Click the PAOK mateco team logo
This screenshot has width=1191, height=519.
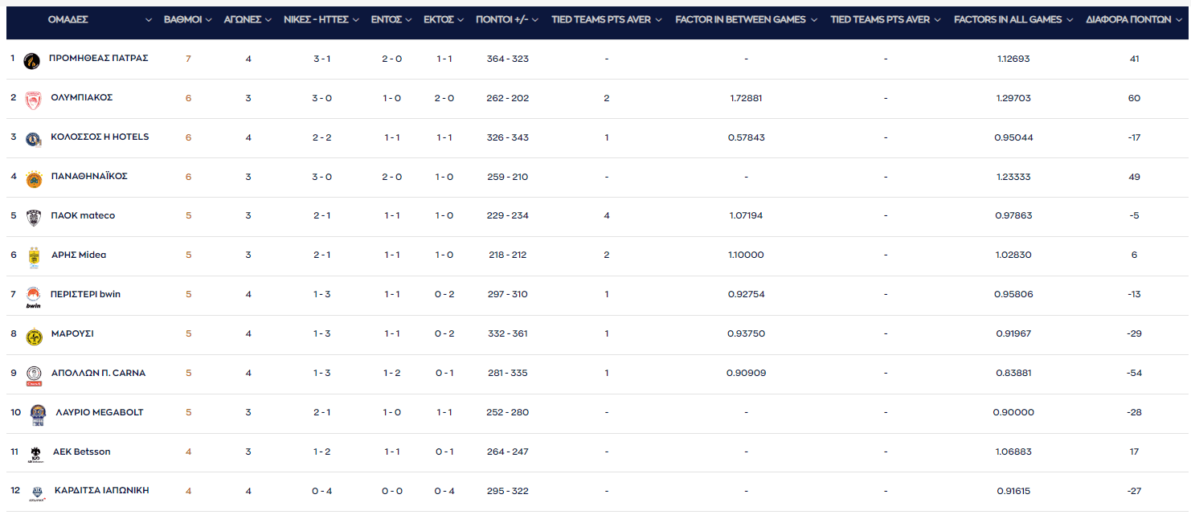(x=34, y=218)
